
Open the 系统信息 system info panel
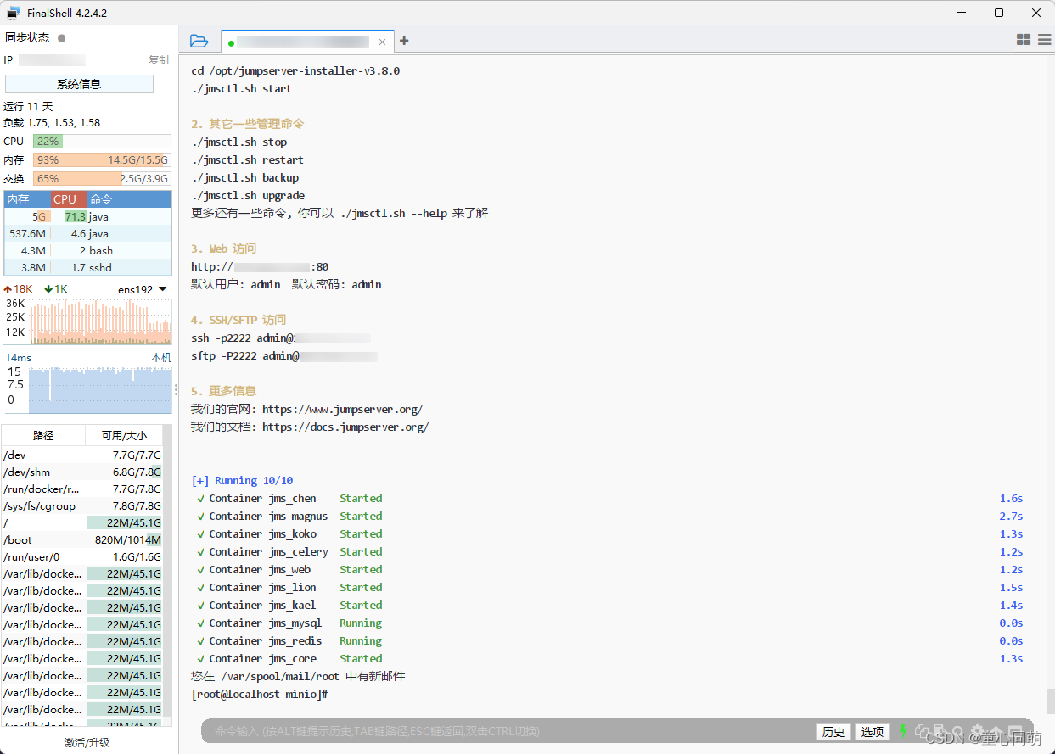pyautogui.click(x=79, y=83)
